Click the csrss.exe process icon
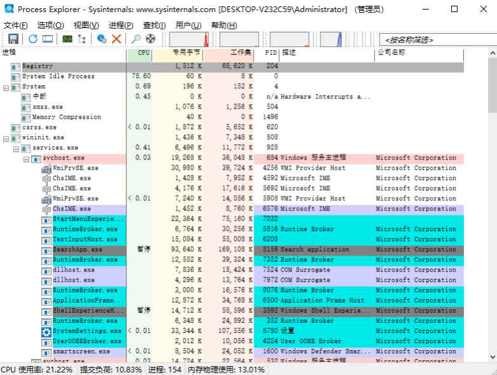The image size is (497, 375). point(16,128)
